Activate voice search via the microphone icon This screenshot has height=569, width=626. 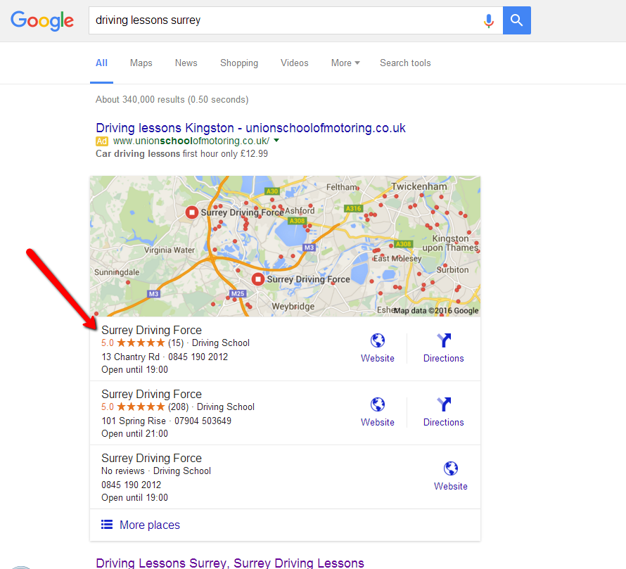pos(489,20)
